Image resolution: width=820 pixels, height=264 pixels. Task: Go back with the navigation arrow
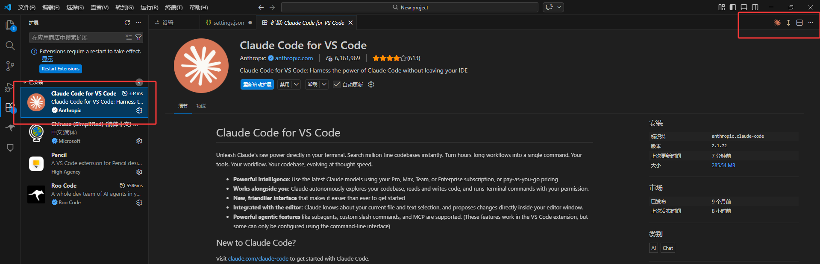pos(261,7)
